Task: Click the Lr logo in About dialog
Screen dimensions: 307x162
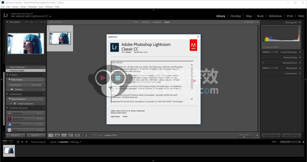Action: [x=115, y=47]
